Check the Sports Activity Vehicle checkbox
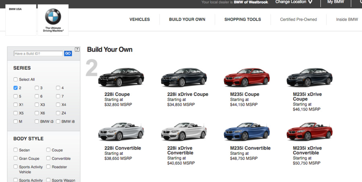This screenshot has width=362, height=182. [15, 166]
